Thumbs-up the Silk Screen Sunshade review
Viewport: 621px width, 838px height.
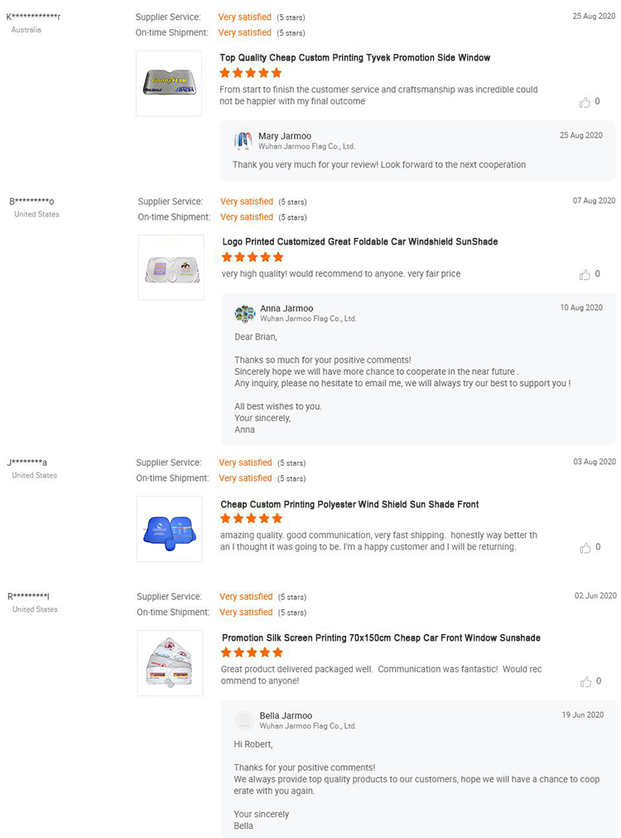pos(585,681)
